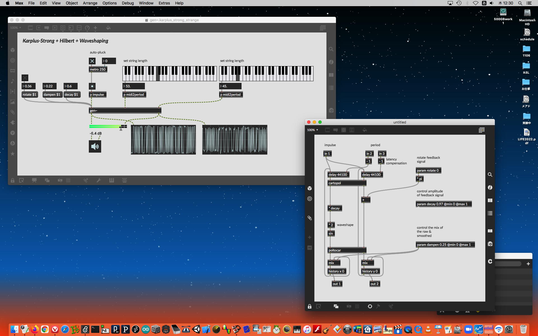538x336 pixels.
Task: Click the param decay 0.97 object
Action: [444, 204]
